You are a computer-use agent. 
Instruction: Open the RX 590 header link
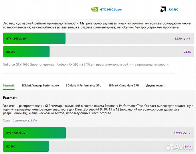(173, 9)
